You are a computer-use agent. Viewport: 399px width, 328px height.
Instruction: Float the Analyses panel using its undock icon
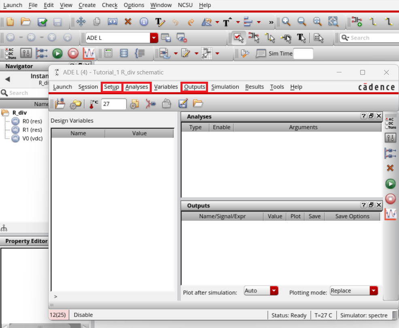coord(371,116)
